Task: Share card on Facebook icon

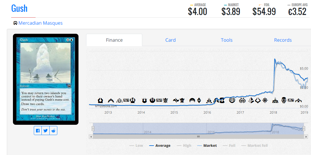Action: coord(38,131)
